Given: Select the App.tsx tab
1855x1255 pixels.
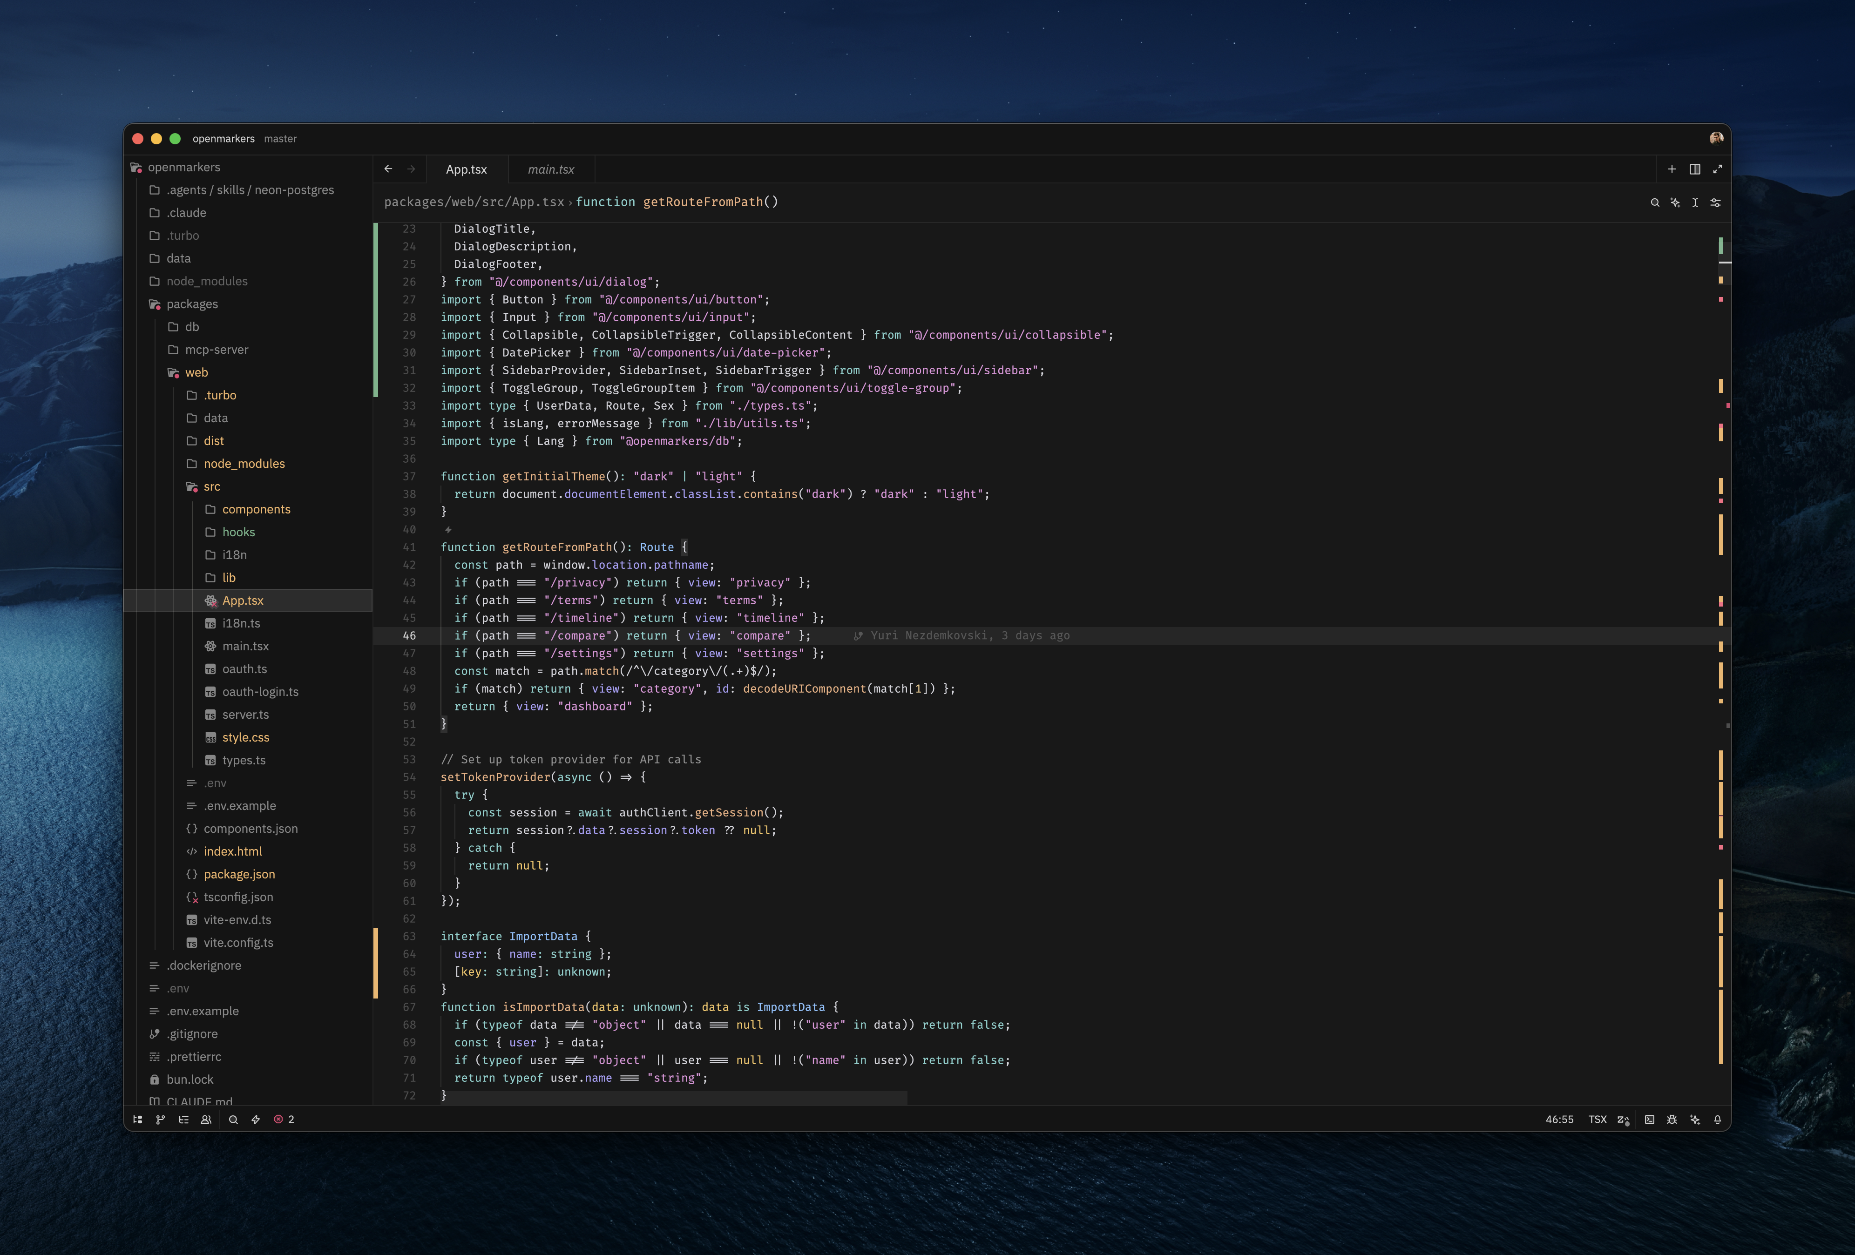Looking at the screenshot, I should pos(466,169).
